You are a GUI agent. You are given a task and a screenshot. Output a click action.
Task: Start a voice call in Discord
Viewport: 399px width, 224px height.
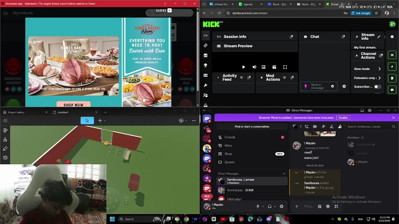(x=307, y=127)
